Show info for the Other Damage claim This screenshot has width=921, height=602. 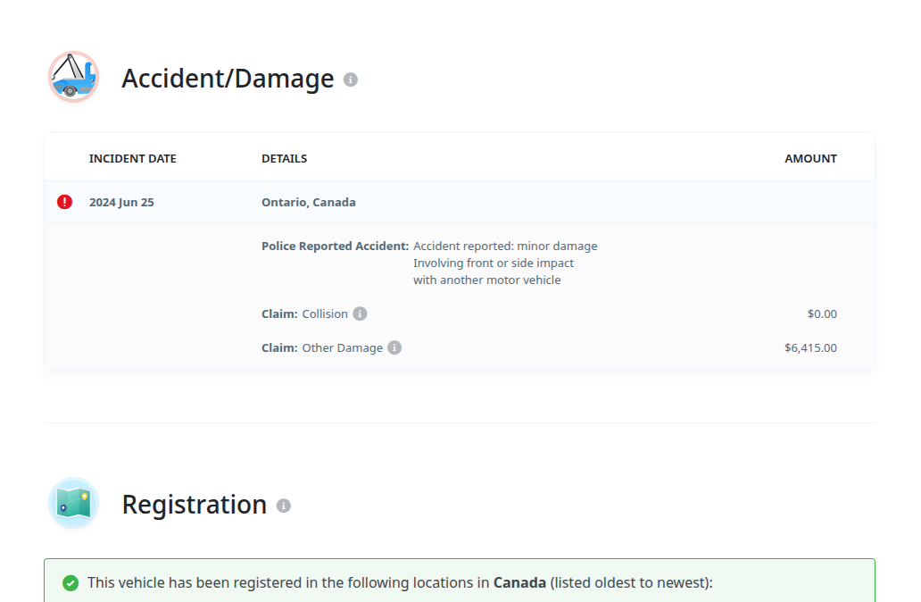click(x=394, y=348)
